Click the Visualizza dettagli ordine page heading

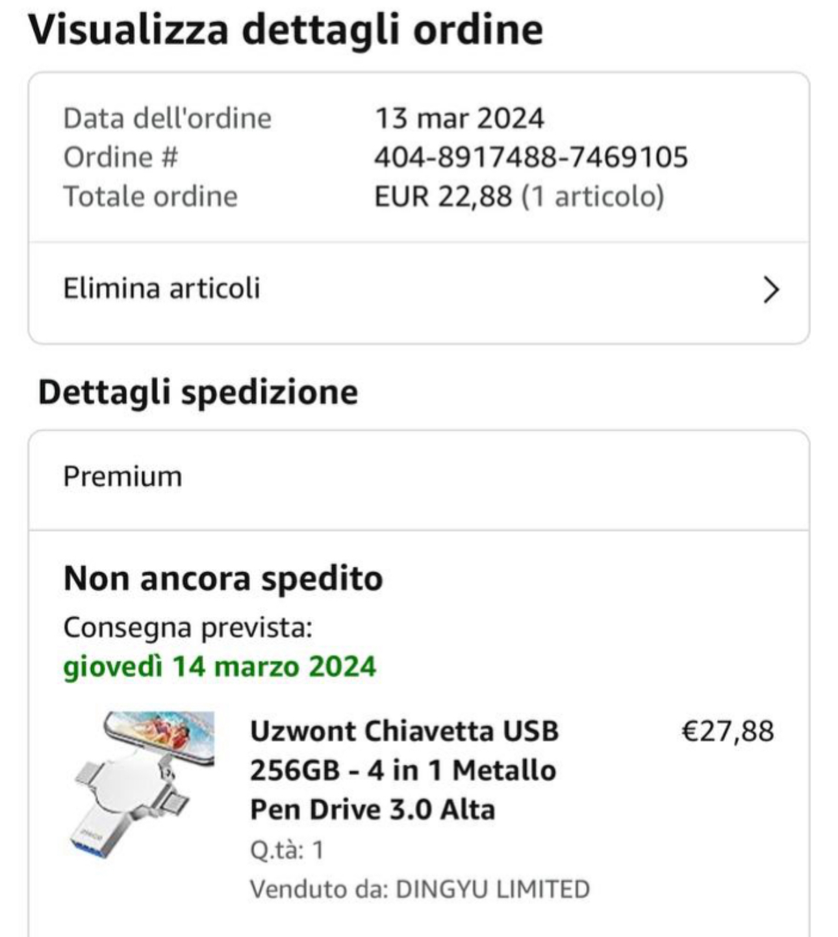286,29
